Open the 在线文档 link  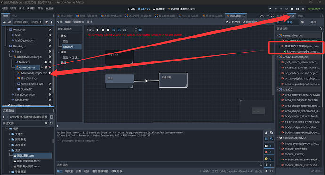click(x=233, y=22)
